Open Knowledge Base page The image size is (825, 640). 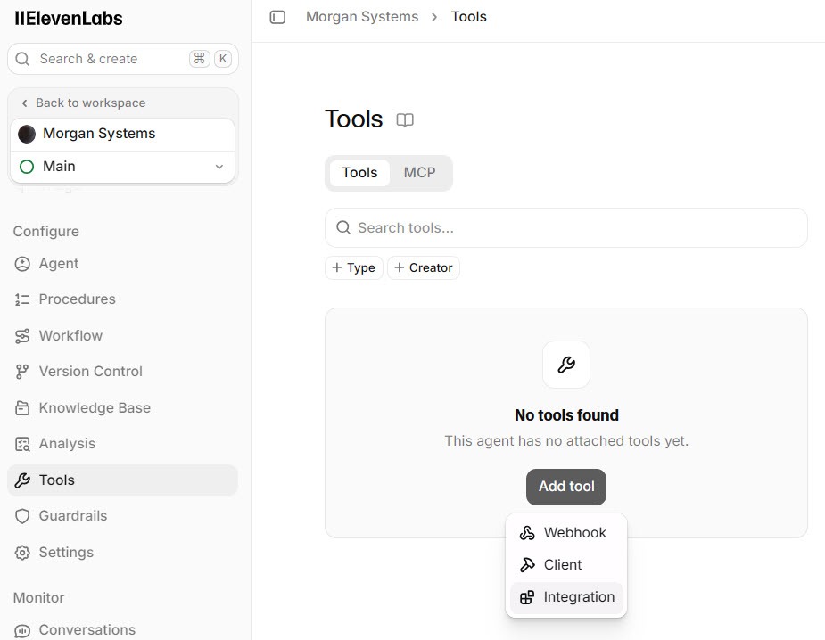tap(122, 408)
